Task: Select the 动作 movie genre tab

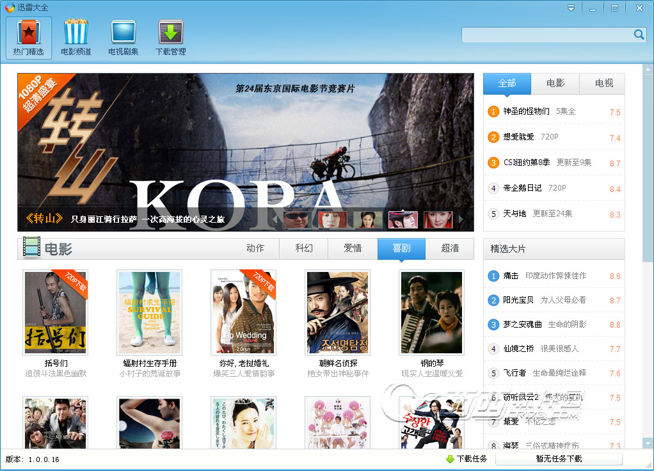Action: [x=255, y=248]
